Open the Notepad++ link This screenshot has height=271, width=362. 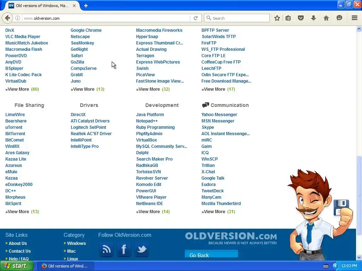[x=147, y=121]
